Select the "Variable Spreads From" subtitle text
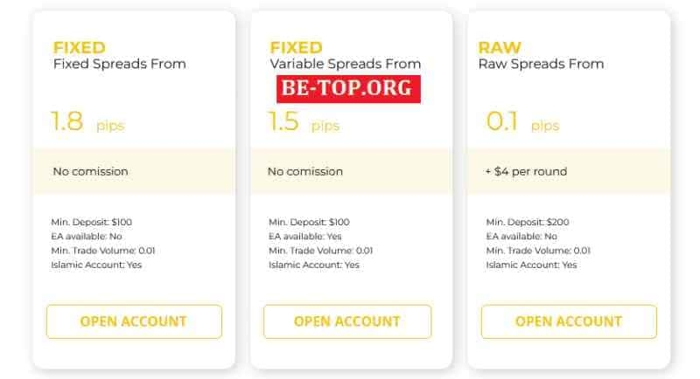 [x=345, y=64]
